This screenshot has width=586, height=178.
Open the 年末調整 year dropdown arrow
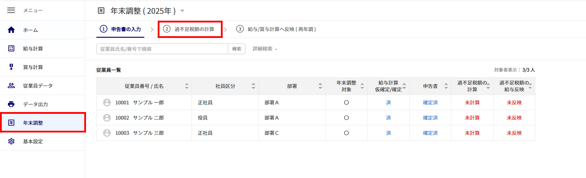[x=182, y=11]
